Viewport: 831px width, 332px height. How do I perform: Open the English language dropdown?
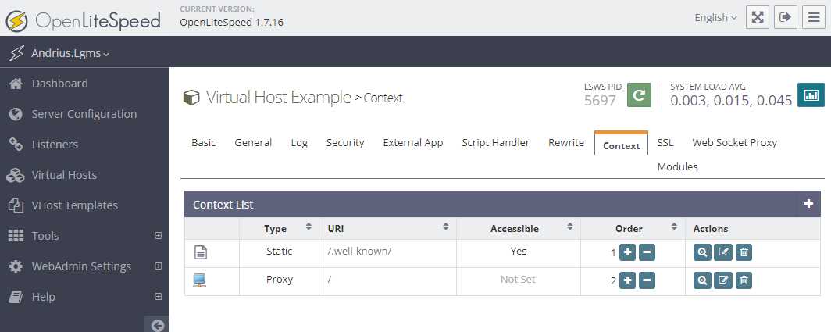tap(715, 17)
